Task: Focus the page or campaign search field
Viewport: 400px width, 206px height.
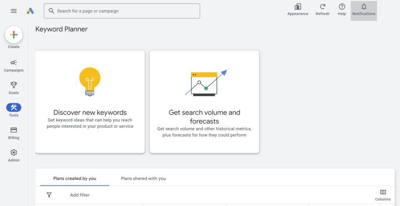Action: click(x=122, y=11)
